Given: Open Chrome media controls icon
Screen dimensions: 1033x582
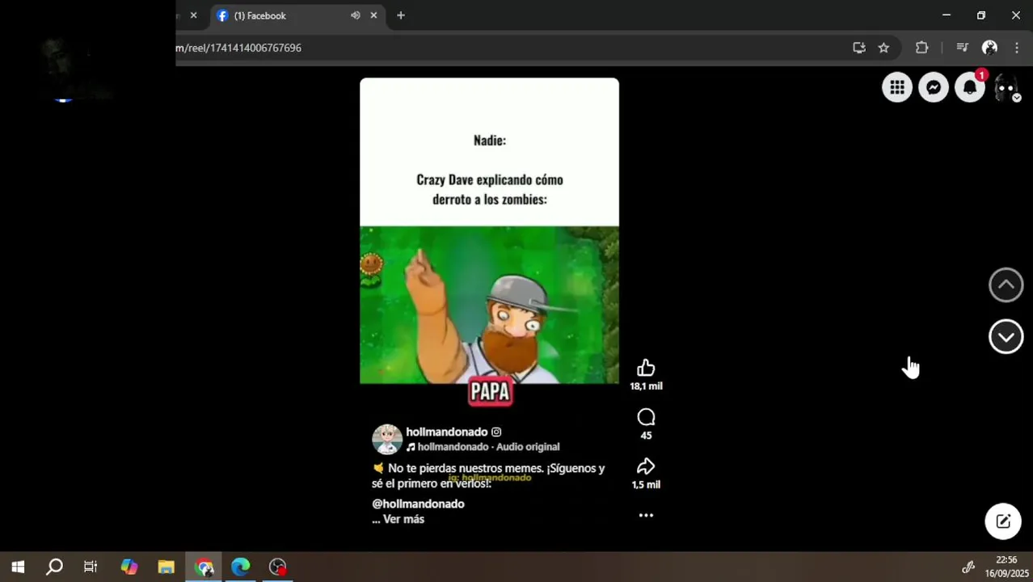Looking at the screenshot, I should click(962, 48).
